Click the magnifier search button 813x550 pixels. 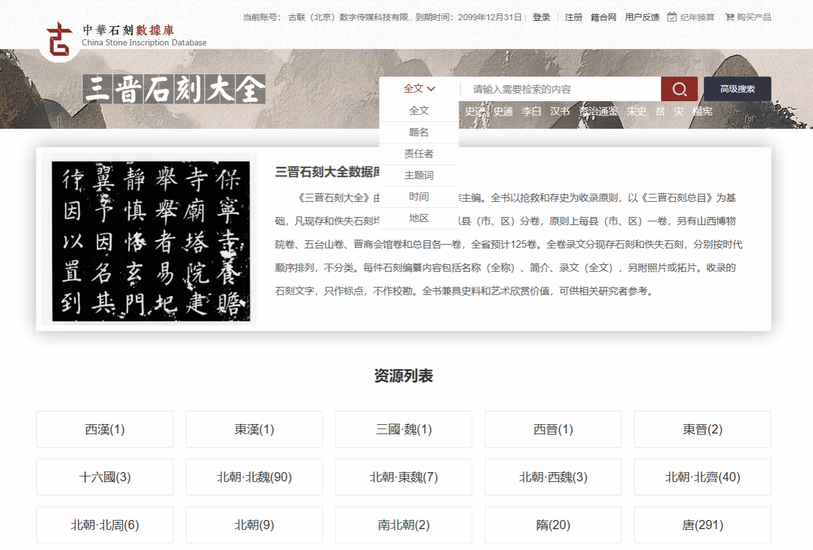679,90
